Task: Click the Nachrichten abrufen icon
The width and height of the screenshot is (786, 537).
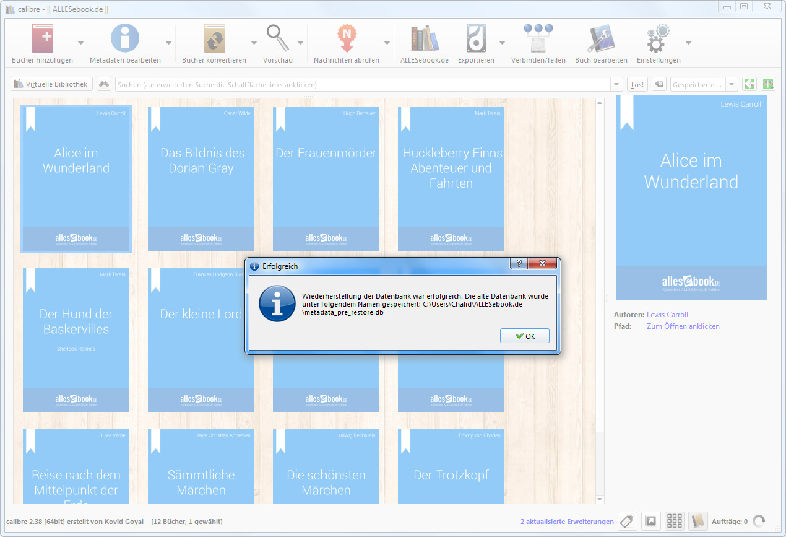Action: click(347, 38)
